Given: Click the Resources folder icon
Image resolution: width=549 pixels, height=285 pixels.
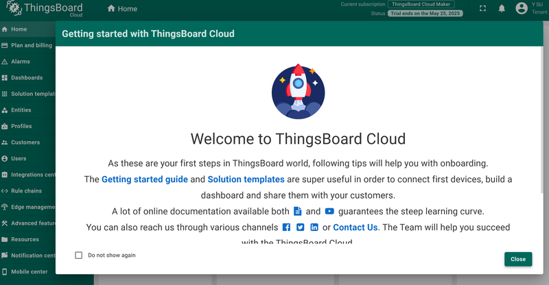Looking at the screenshot, I should click(x=5, y=240).
